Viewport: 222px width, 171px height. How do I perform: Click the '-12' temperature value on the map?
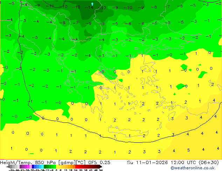[76, 7]
